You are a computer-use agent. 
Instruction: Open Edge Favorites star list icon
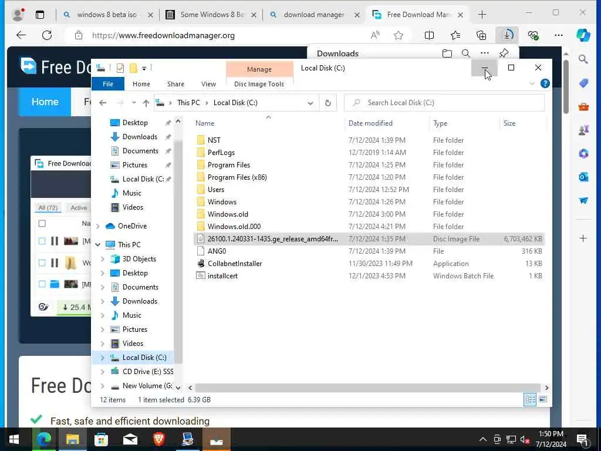click(455, 35)
